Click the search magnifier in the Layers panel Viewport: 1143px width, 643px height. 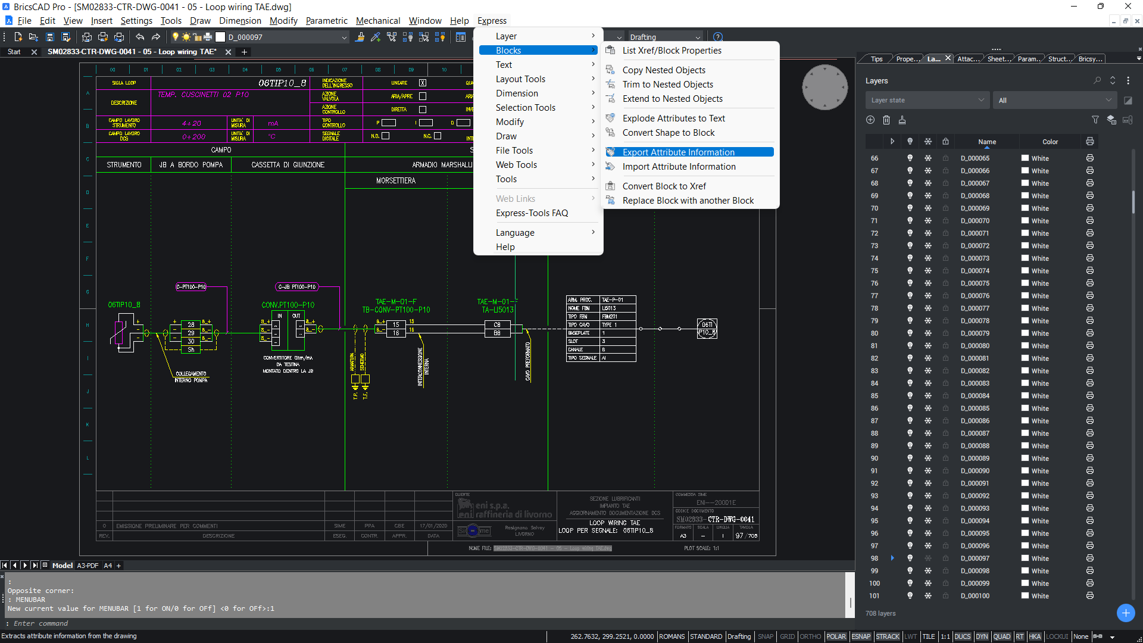coord(1097,80)
